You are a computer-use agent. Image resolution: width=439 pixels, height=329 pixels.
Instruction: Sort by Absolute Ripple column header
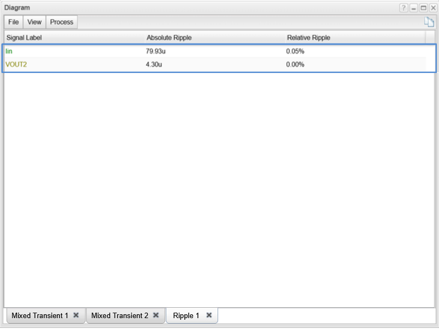[169, 38]
